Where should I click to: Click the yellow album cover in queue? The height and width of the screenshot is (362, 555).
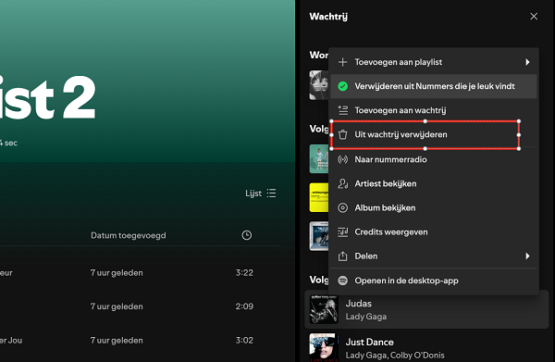pos(319,197)
